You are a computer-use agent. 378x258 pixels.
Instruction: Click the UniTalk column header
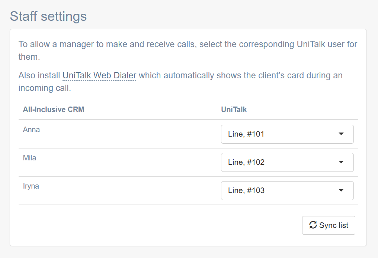click(234, 110)
